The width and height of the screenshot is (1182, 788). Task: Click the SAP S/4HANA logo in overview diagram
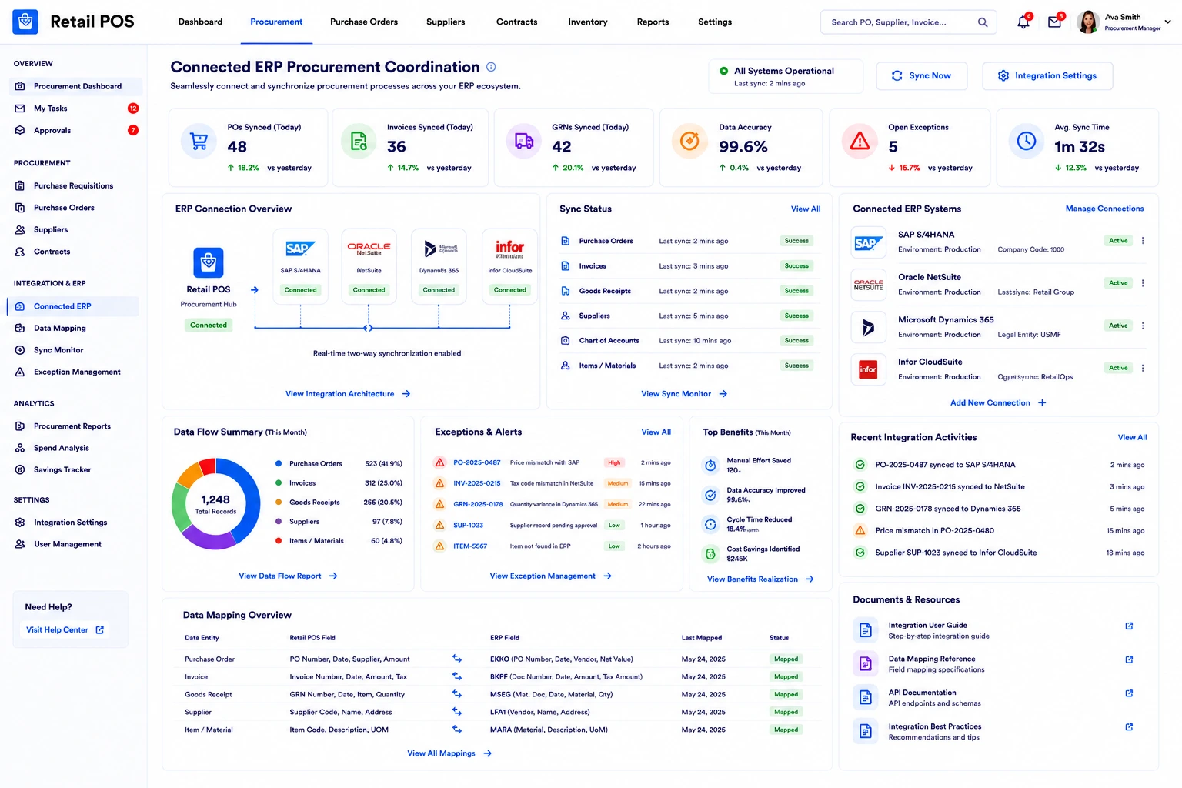(x=300, y=249)
